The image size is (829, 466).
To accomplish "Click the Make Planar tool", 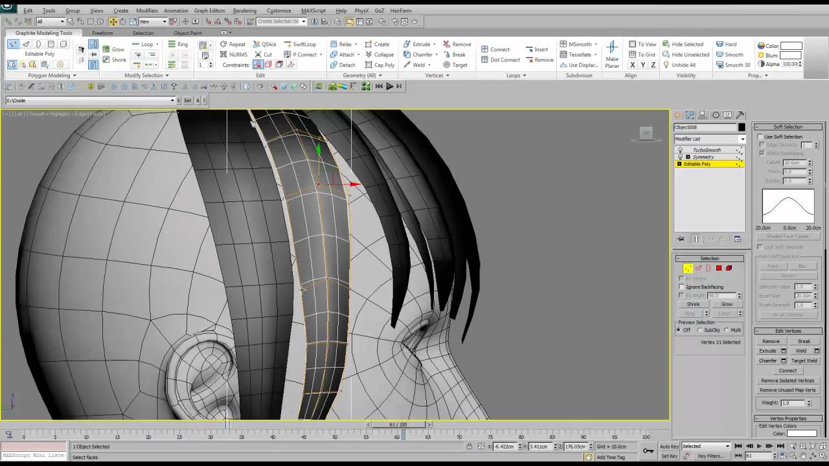I will pos(612,55).
